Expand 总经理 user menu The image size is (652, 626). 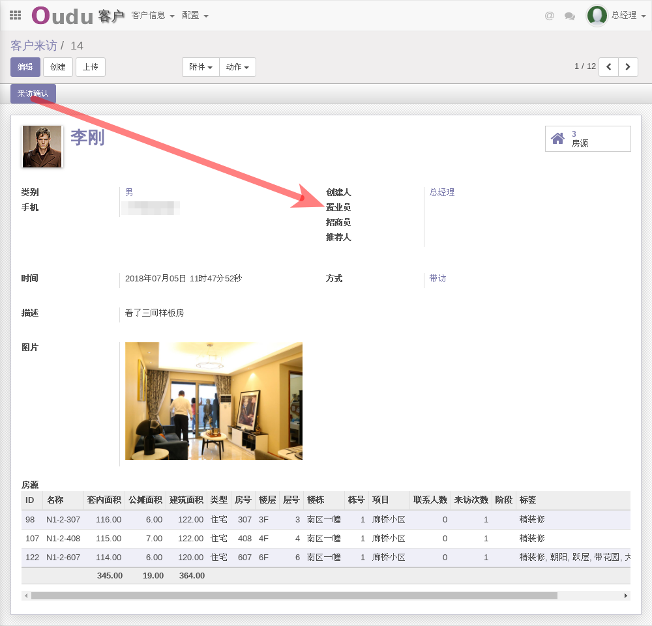tap(629, 16)
